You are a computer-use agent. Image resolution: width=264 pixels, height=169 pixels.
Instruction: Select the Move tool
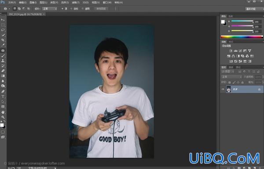tap(3, 20)
